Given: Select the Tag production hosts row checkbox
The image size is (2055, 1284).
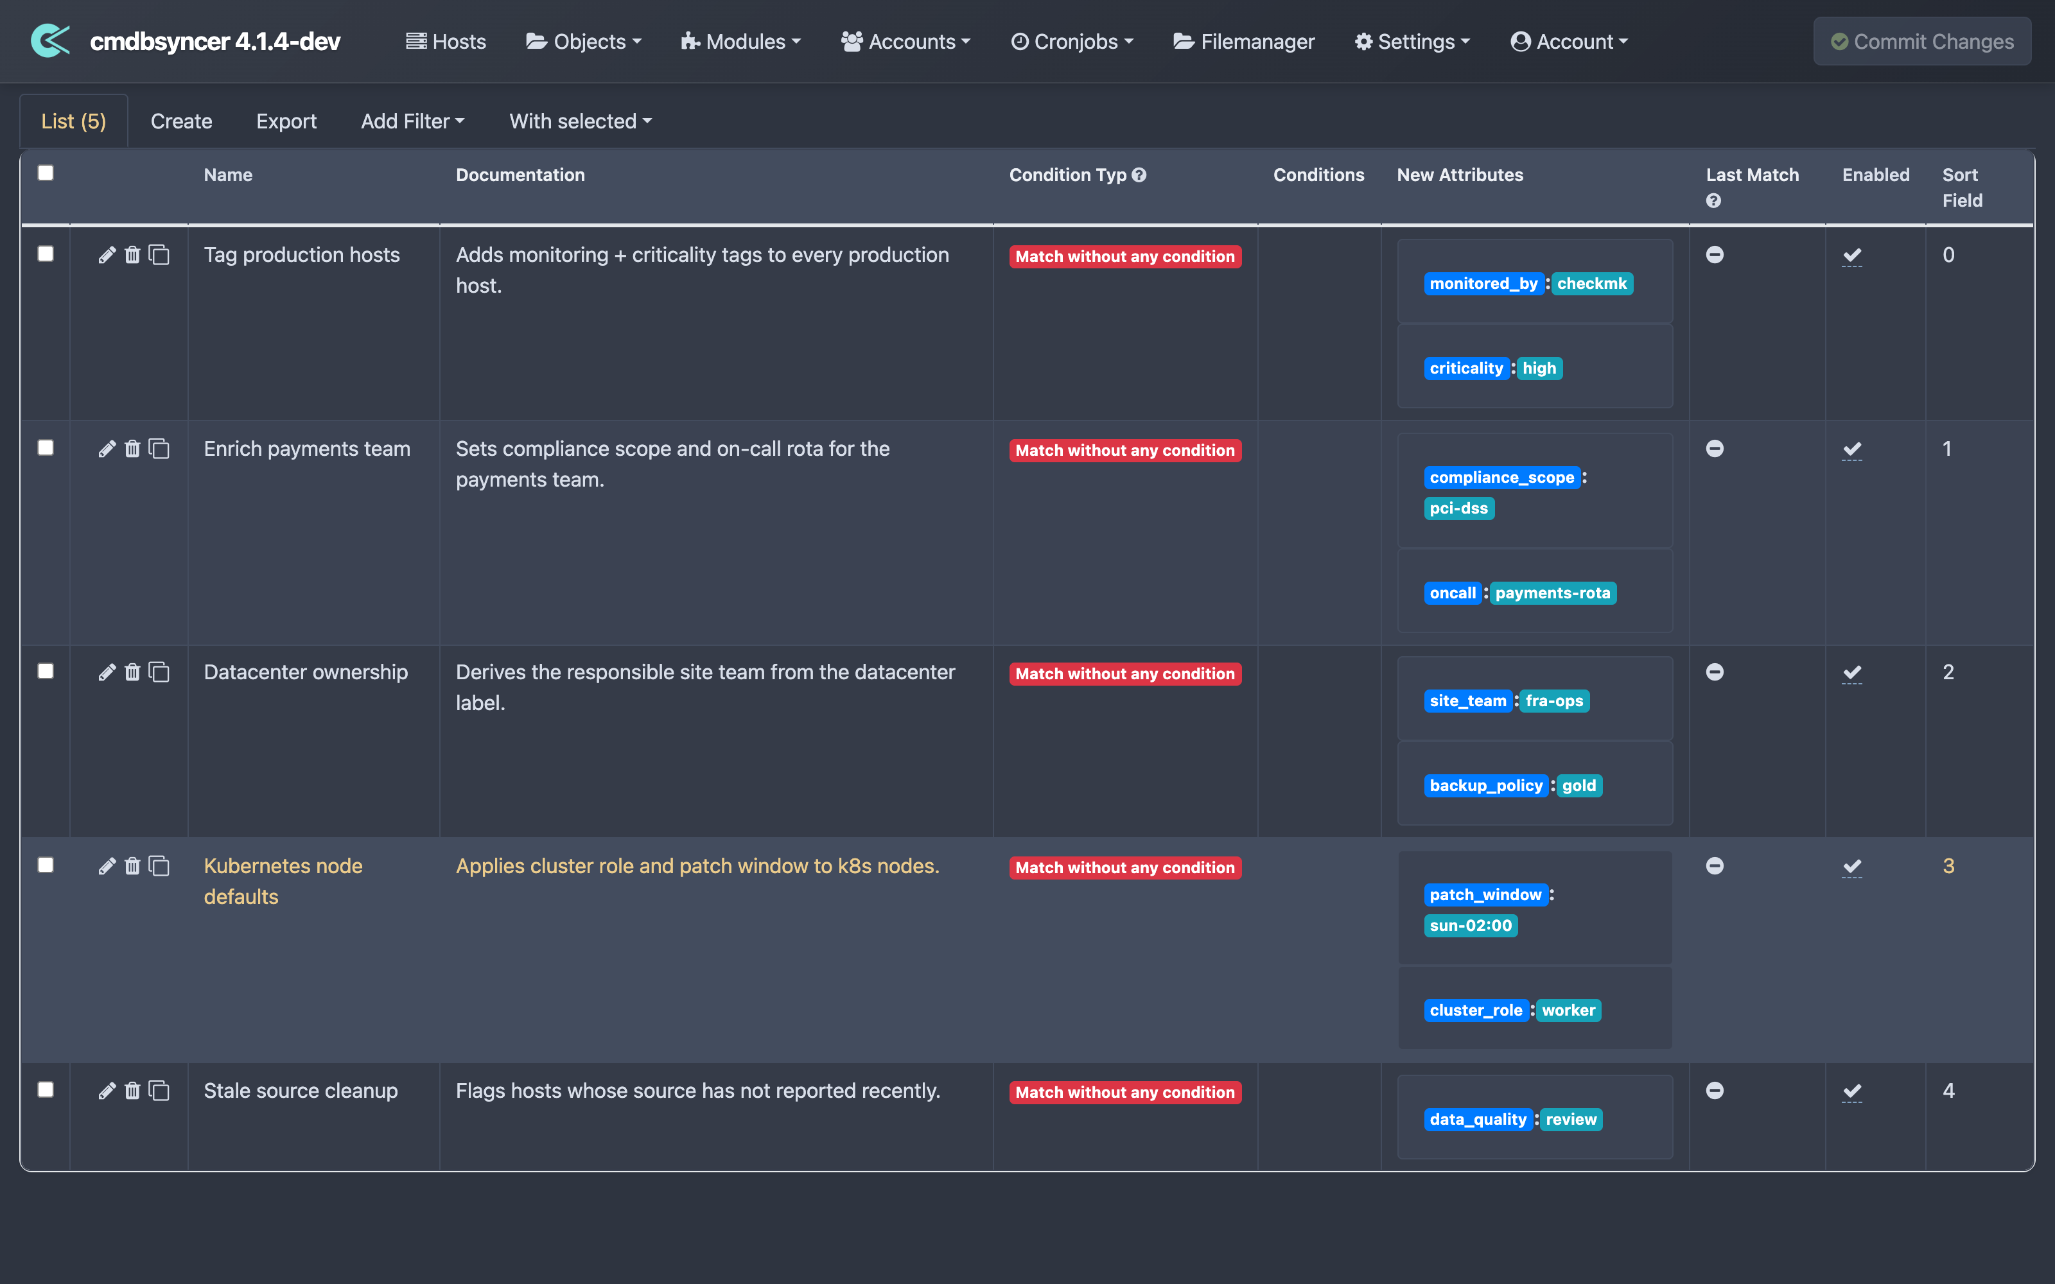Looking at the screenshot, I should pos(46,254).
